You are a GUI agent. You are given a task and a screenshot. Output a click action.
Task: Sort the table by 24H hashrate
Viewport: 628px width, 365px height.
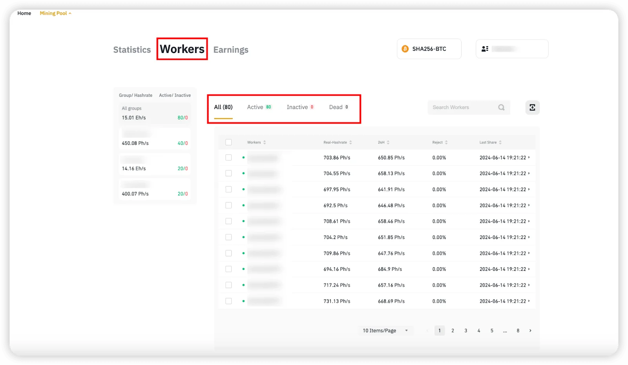pyautogui.click(x=389, y=142)
